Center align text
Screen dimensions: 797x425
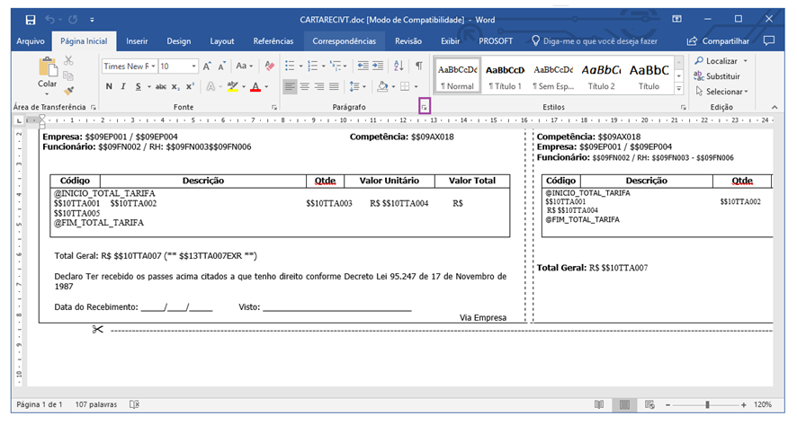click(x=304, y=87)
